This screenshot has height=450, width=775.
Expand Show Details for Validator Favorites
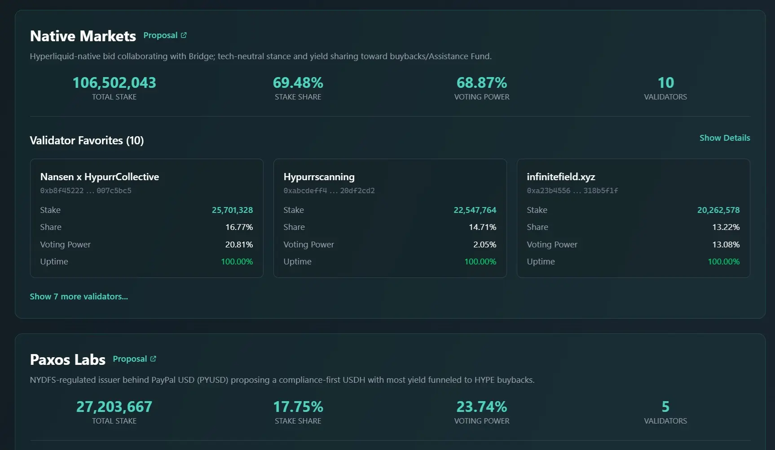(724, 138)
